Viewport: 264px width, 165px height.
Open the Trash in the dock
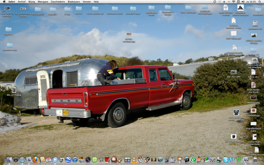255,159
